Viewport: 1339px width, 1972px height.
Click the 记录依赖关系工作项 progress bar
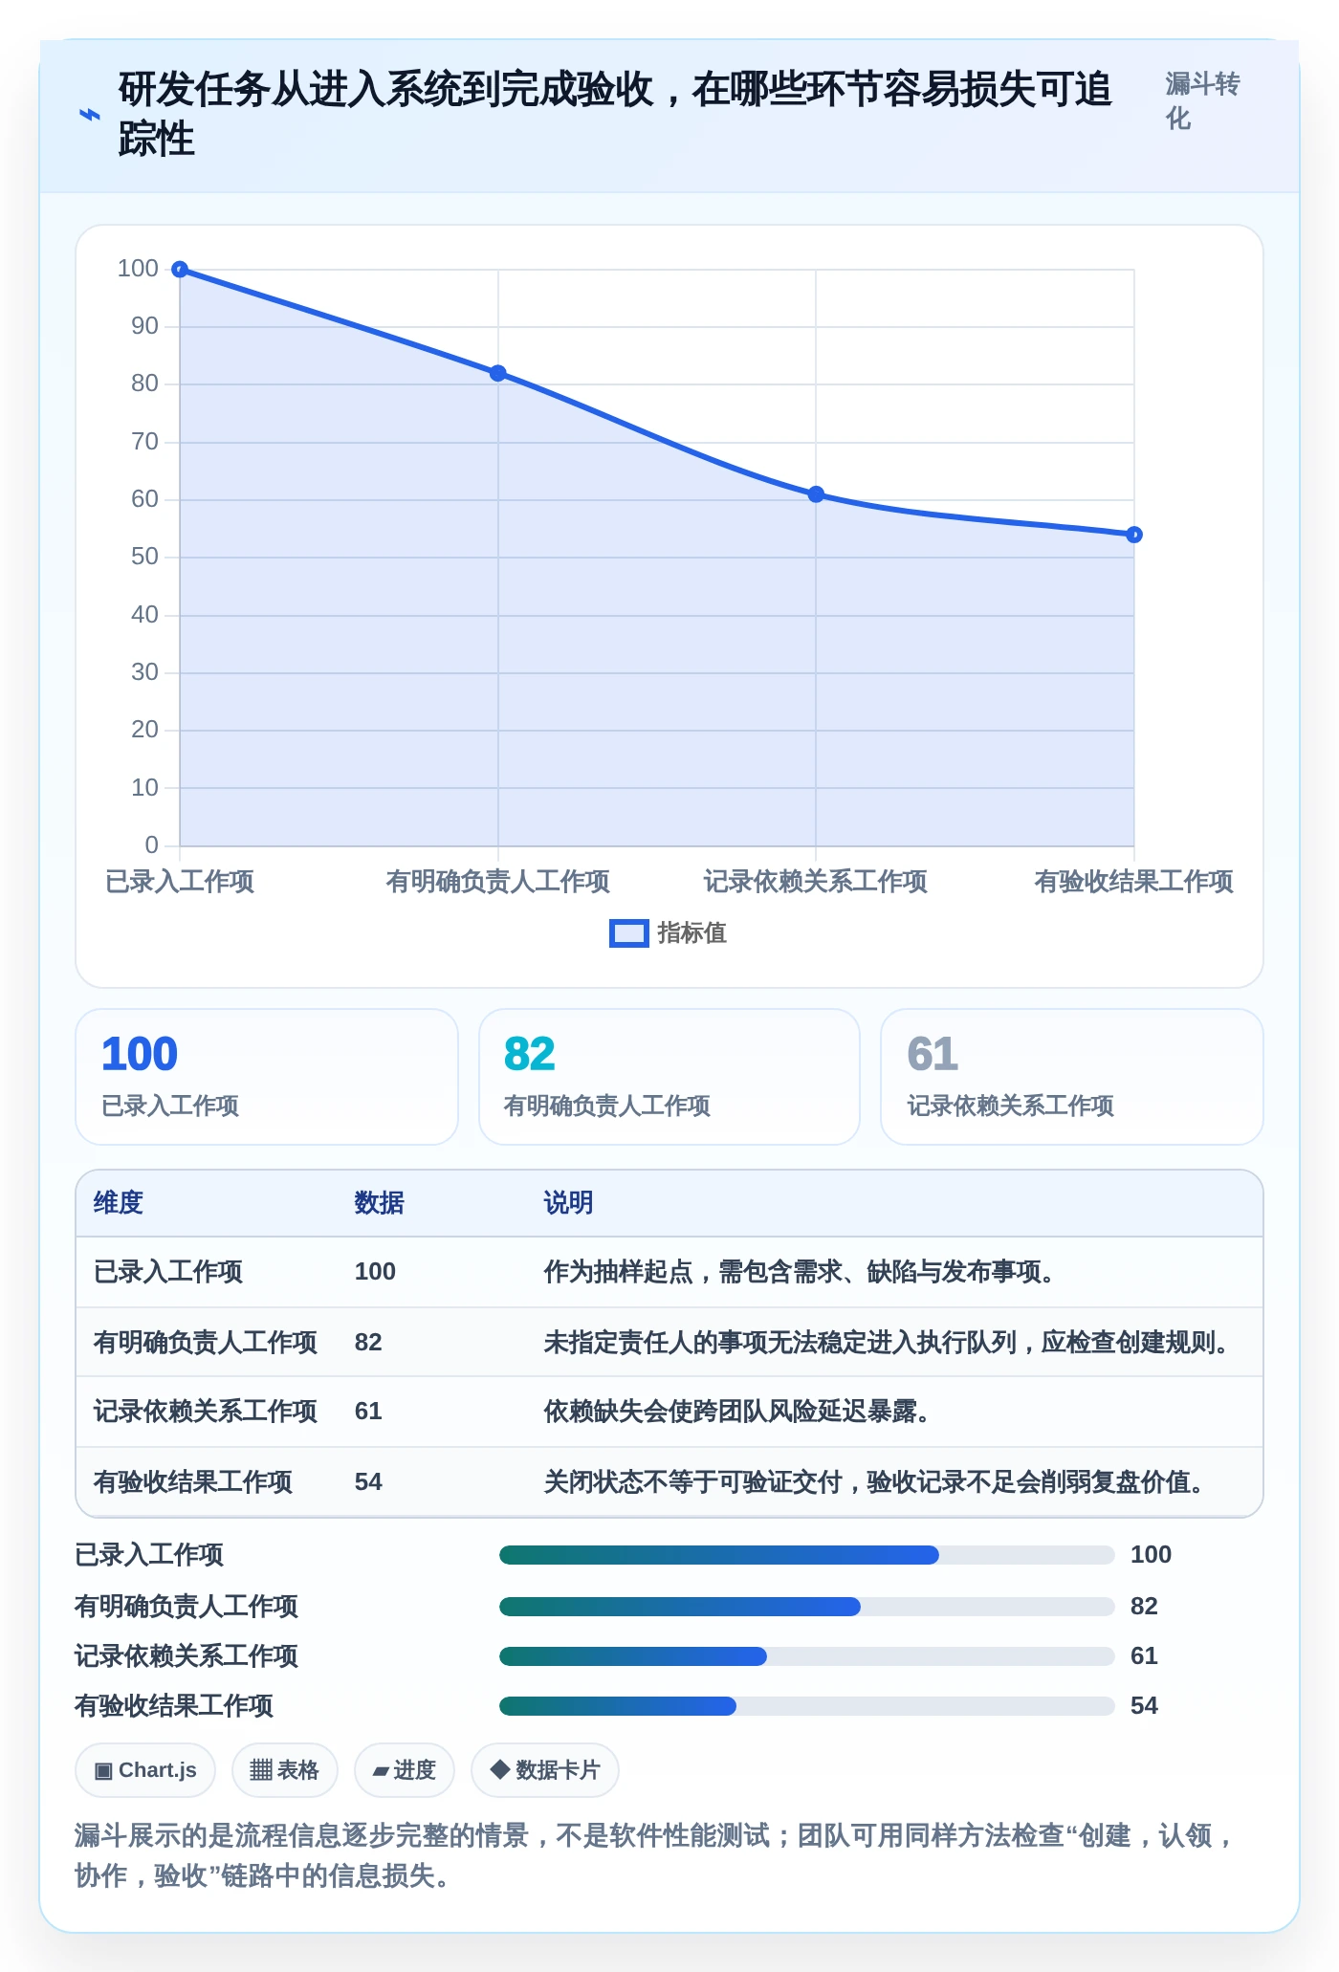pyautogui.click(x=807, y=1656)
